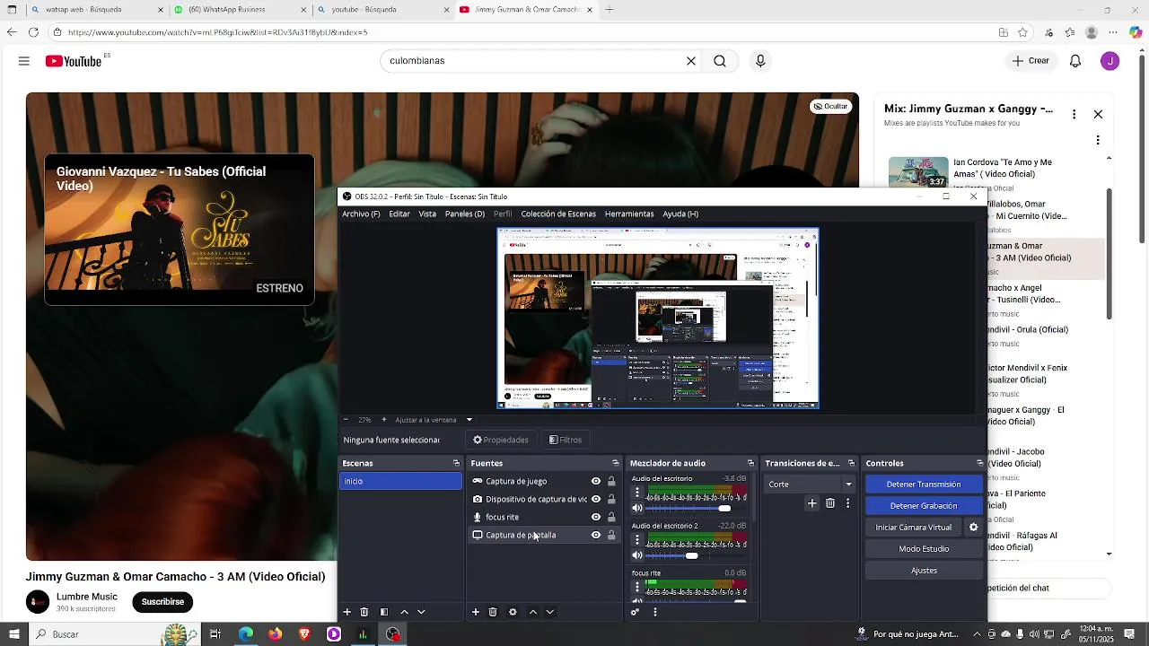Screen dimensions: 1149x646
Task: Click Modo Estudio button
Action: point(924,549)
